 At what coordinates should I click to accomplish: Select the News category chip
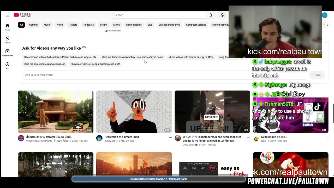click(60, 25)
